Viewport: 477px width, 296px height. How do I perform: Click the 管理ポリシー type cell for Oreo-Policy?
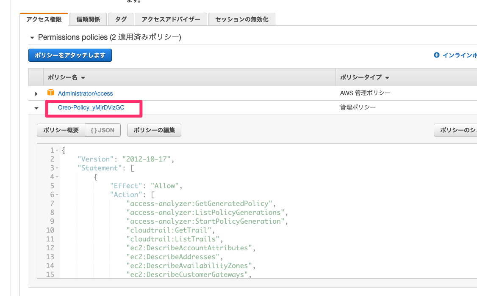[358, 107]
